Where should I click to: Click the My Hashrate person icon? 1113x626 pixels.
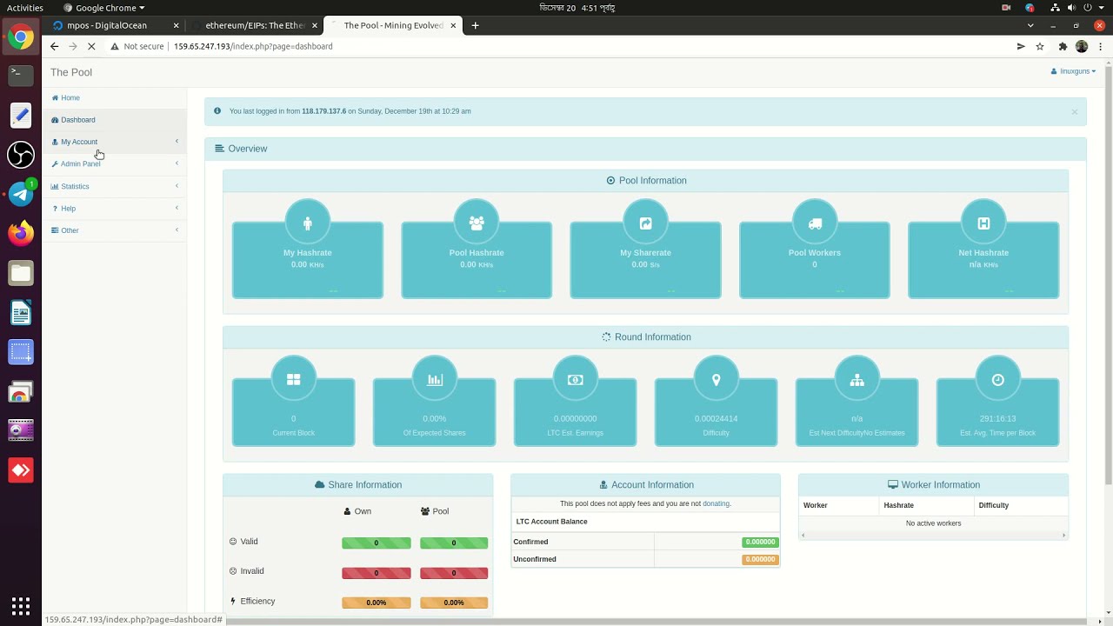(307, 223)
